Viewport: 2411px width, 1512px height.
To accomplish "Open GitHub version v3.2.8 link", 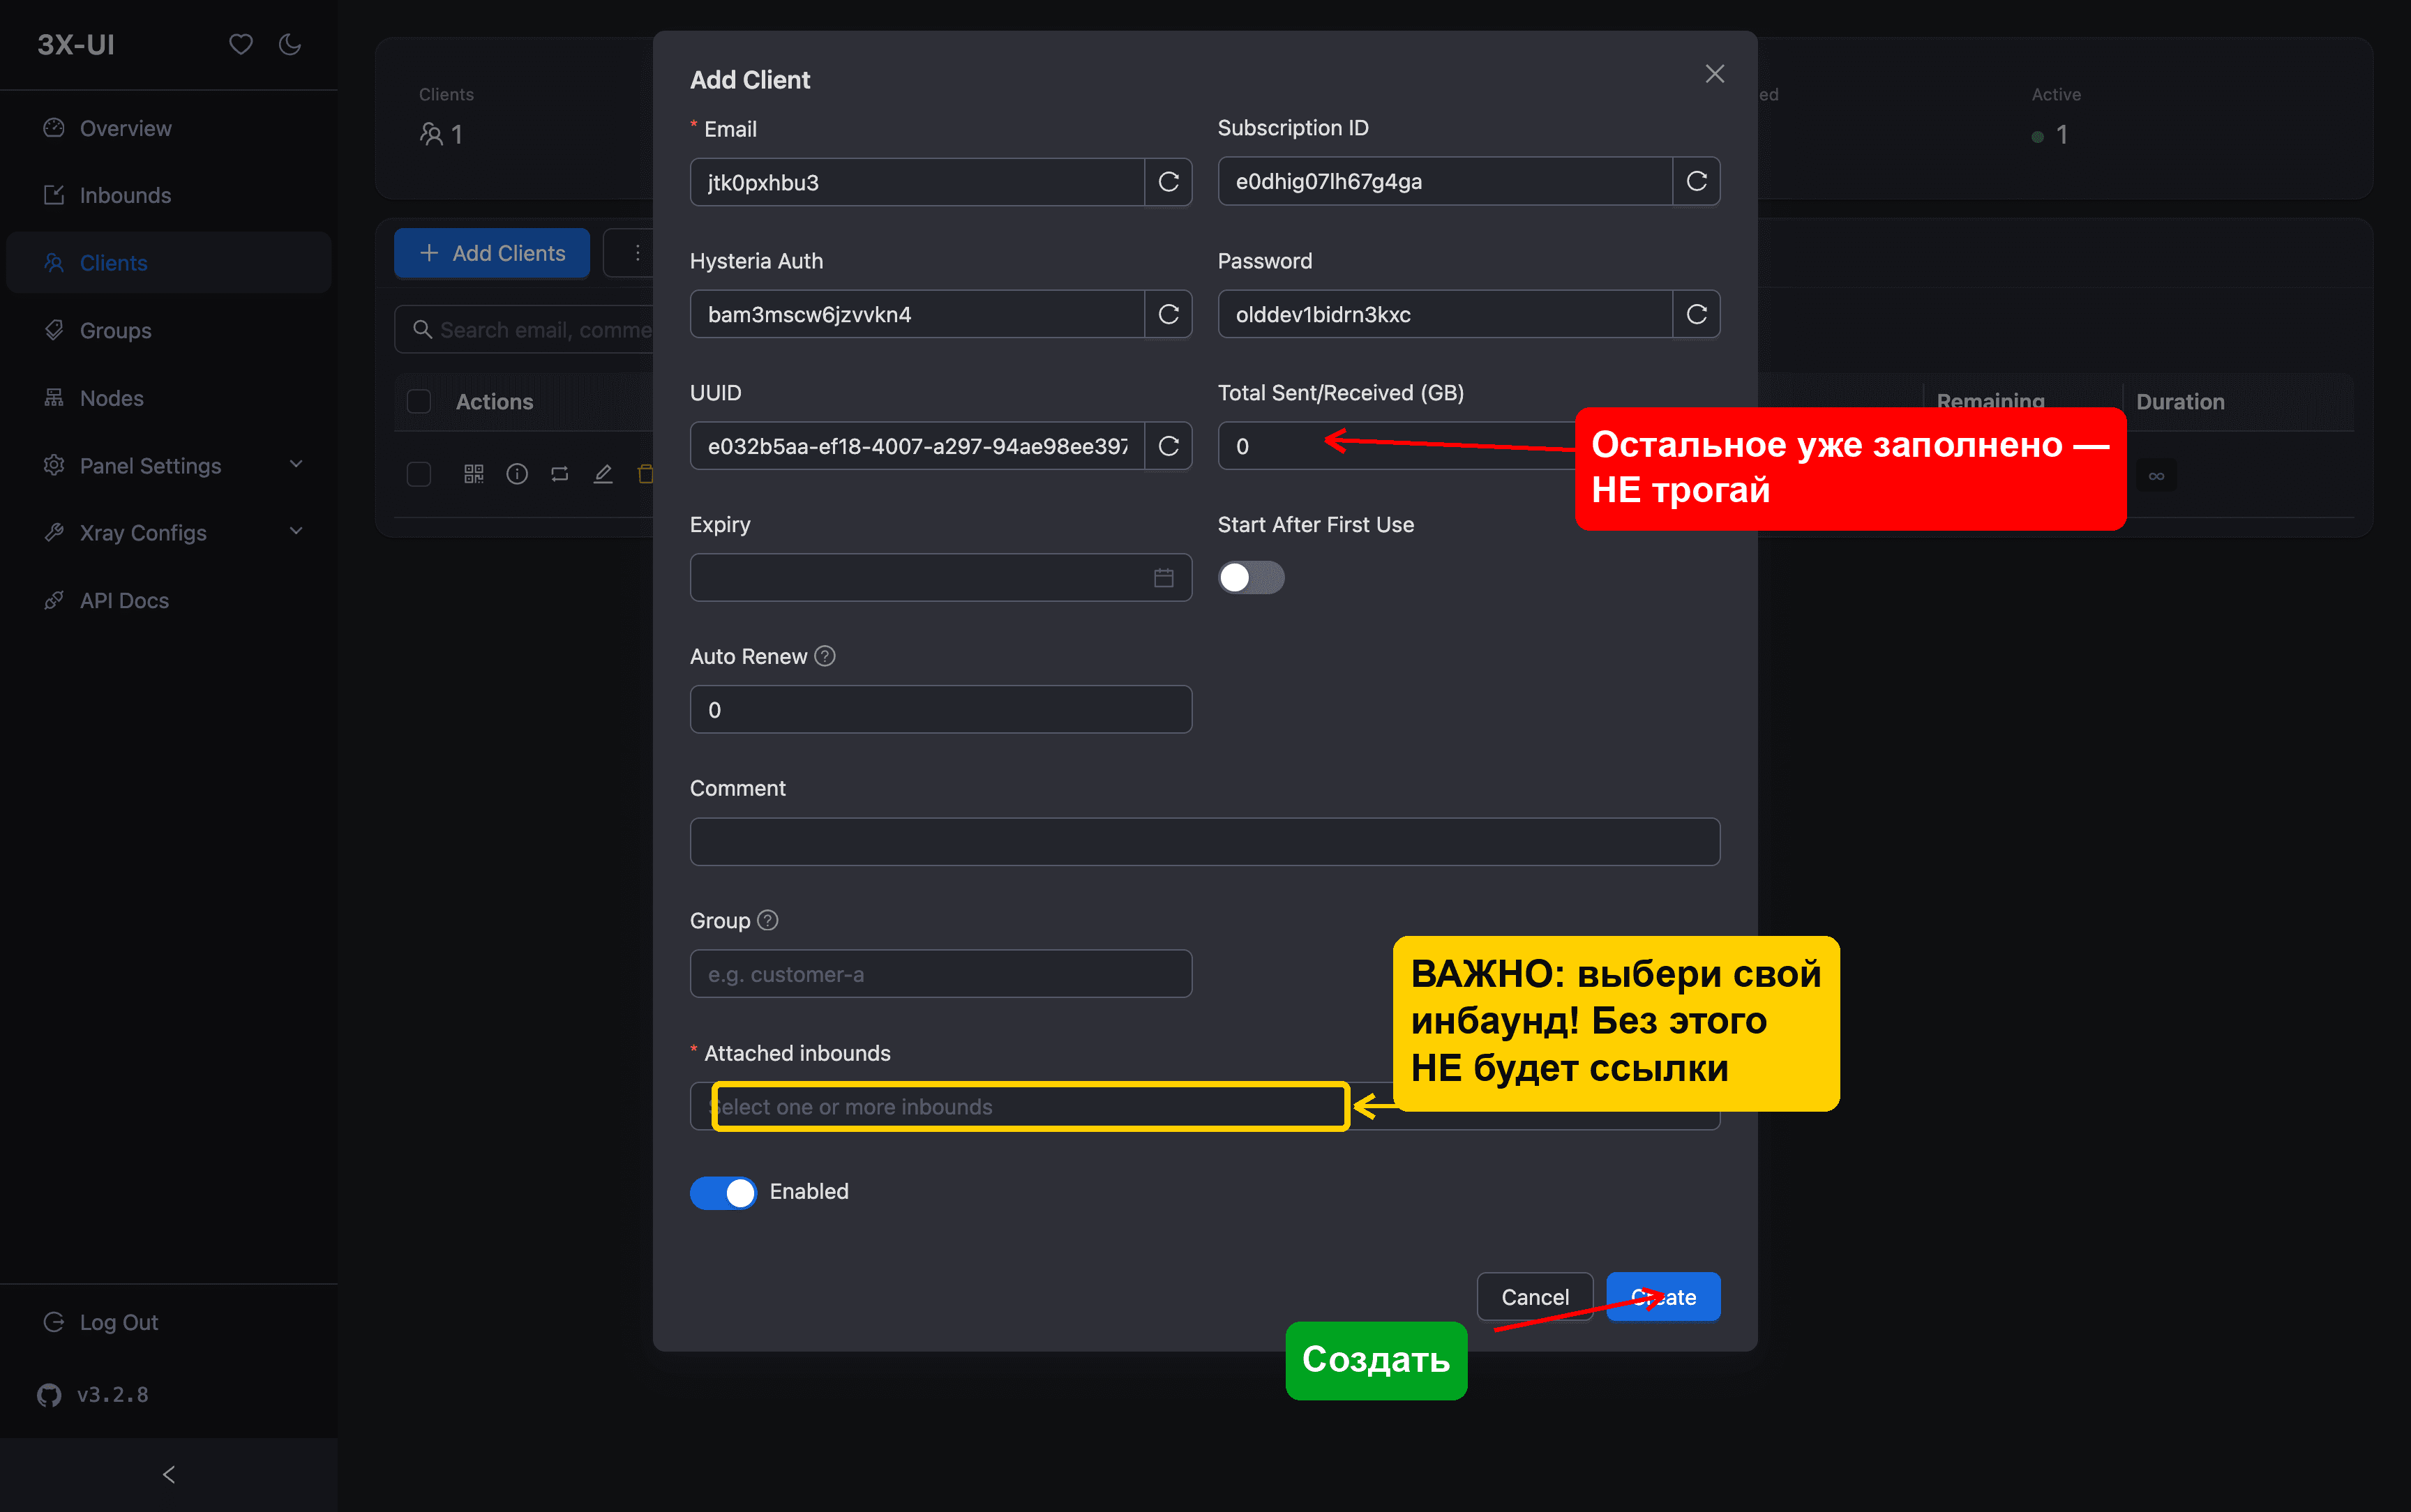I will point(93,1395).
